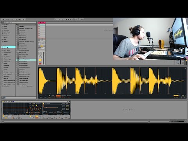Click Add Folder in the browser
Viewport: 188px width, 141px height.
[6, 86]
